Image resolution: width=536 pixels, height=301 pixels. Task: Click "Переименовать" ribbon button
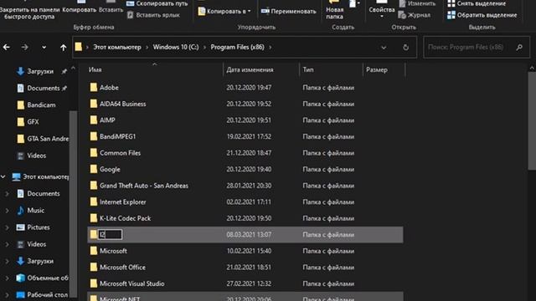(288, 11)
